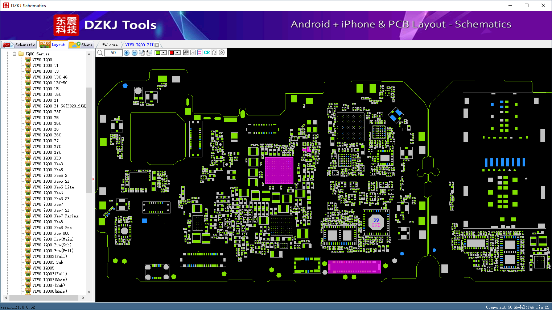The height and width of the screenshot is (310, 552).
Task: Click the green color swatch
Action: pyautogui.click(x=158, y=53)
